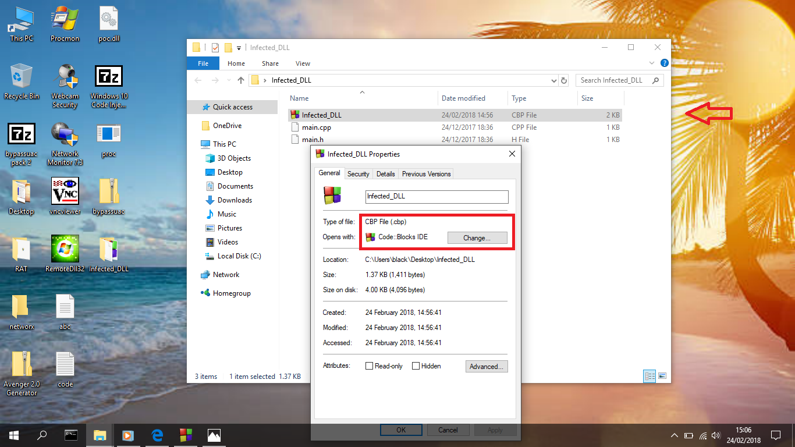Switch to large icons view in Explorer
Image resolution: width=795 pixels, height=447 pixels.
(x=662, y=376)
